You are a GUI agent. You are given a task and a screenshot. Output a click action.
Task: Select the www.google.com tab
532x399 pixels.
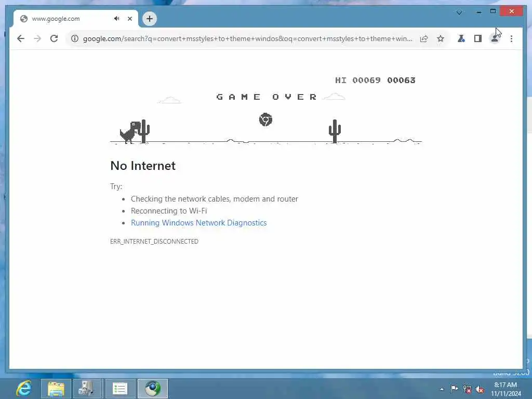pos(76,19)
